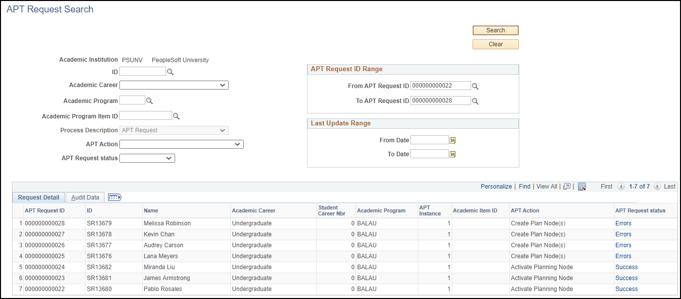681x299 pixels.
Task: Open the APT Request status dropdown
Action: pyautogui.click(x=169, y=158)
